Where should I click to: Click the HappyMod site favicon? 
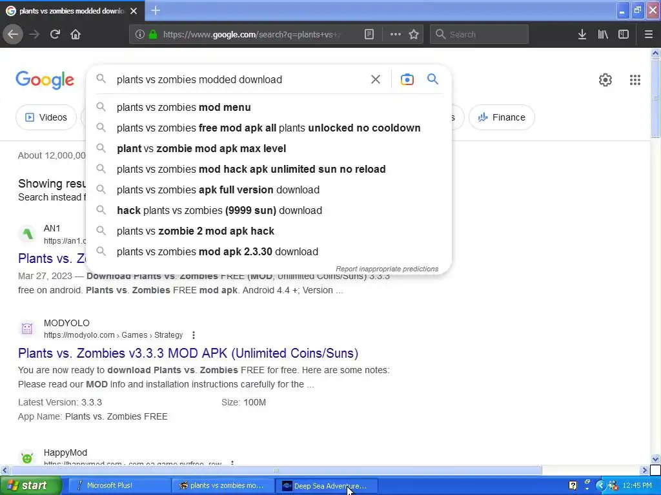click(x=27, y=458)
